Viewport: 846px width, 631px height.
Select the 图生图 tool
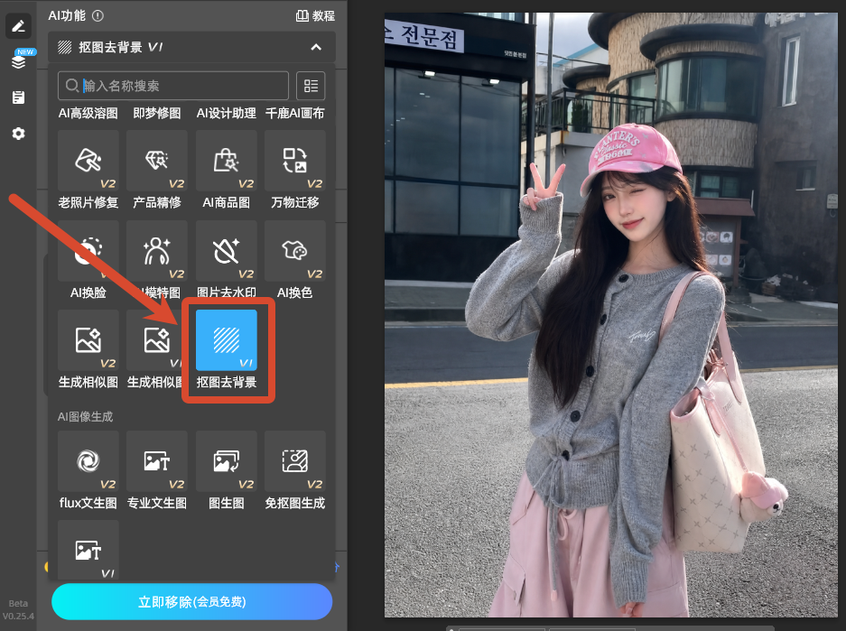(x=226, y=471)
